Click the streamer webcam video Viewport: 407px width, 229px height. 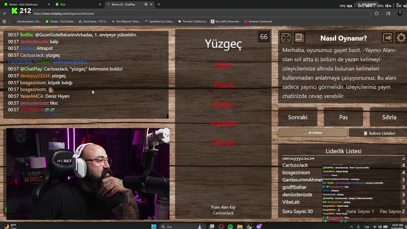[x=88, y=174]
